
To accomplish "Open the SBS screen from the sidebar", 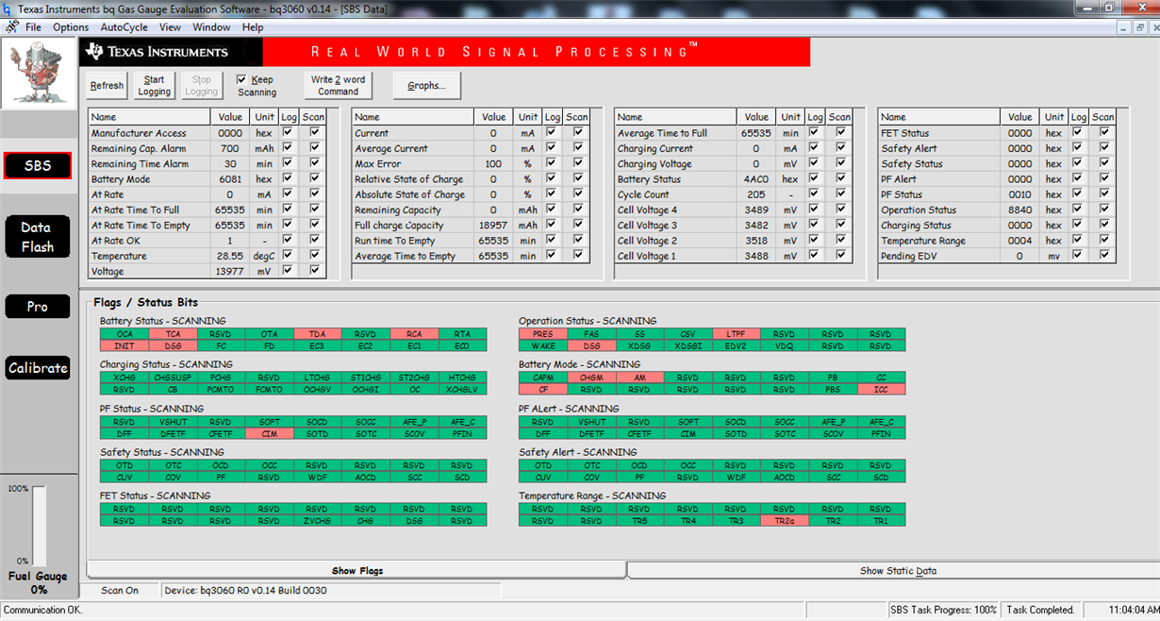I will pos(38,165).
